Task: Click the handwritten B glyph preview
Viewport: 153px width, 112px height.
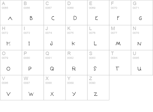Action: (x=31, y=18)
